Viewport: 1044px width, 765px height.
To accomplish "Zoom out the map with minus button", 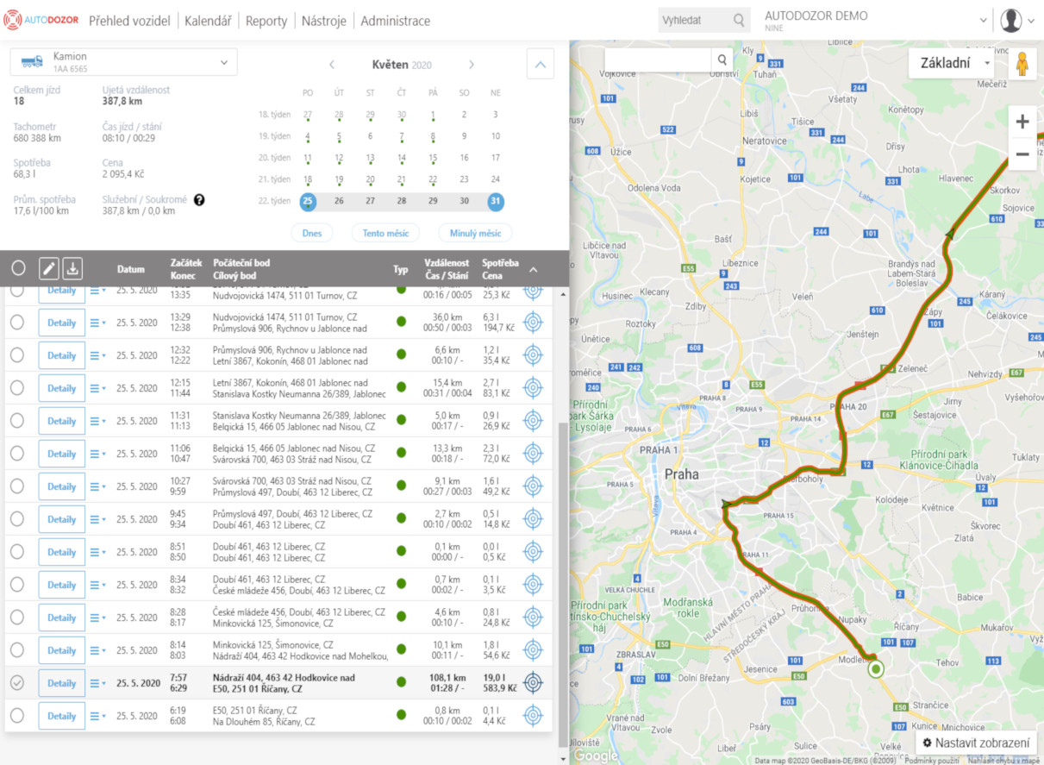I will (x=1022, y=154).
